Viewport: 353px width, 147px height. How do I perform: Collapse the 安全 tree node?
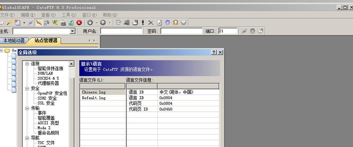(x=27, y=89)
